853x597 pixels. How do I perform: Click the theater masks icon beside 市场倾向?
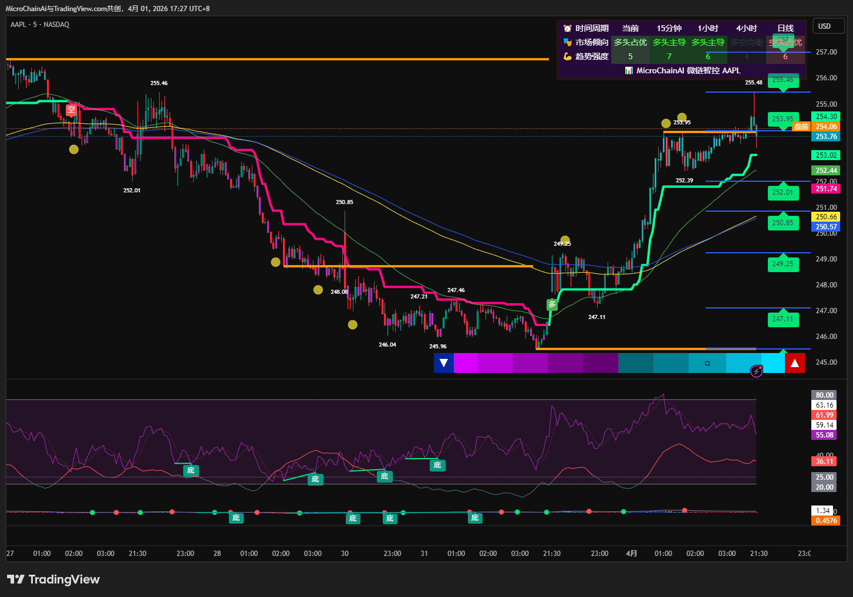pos(567,42)
